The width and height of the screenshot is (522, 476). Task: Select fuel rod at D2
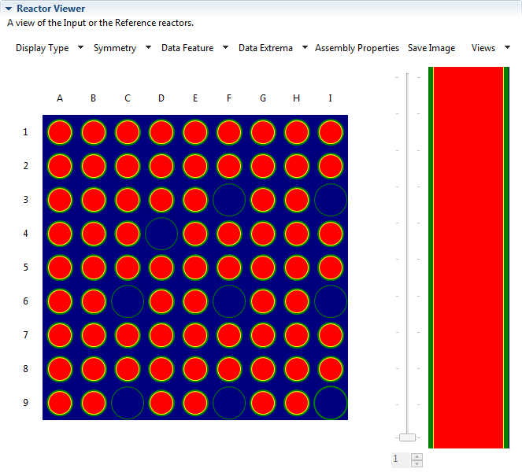161,166
